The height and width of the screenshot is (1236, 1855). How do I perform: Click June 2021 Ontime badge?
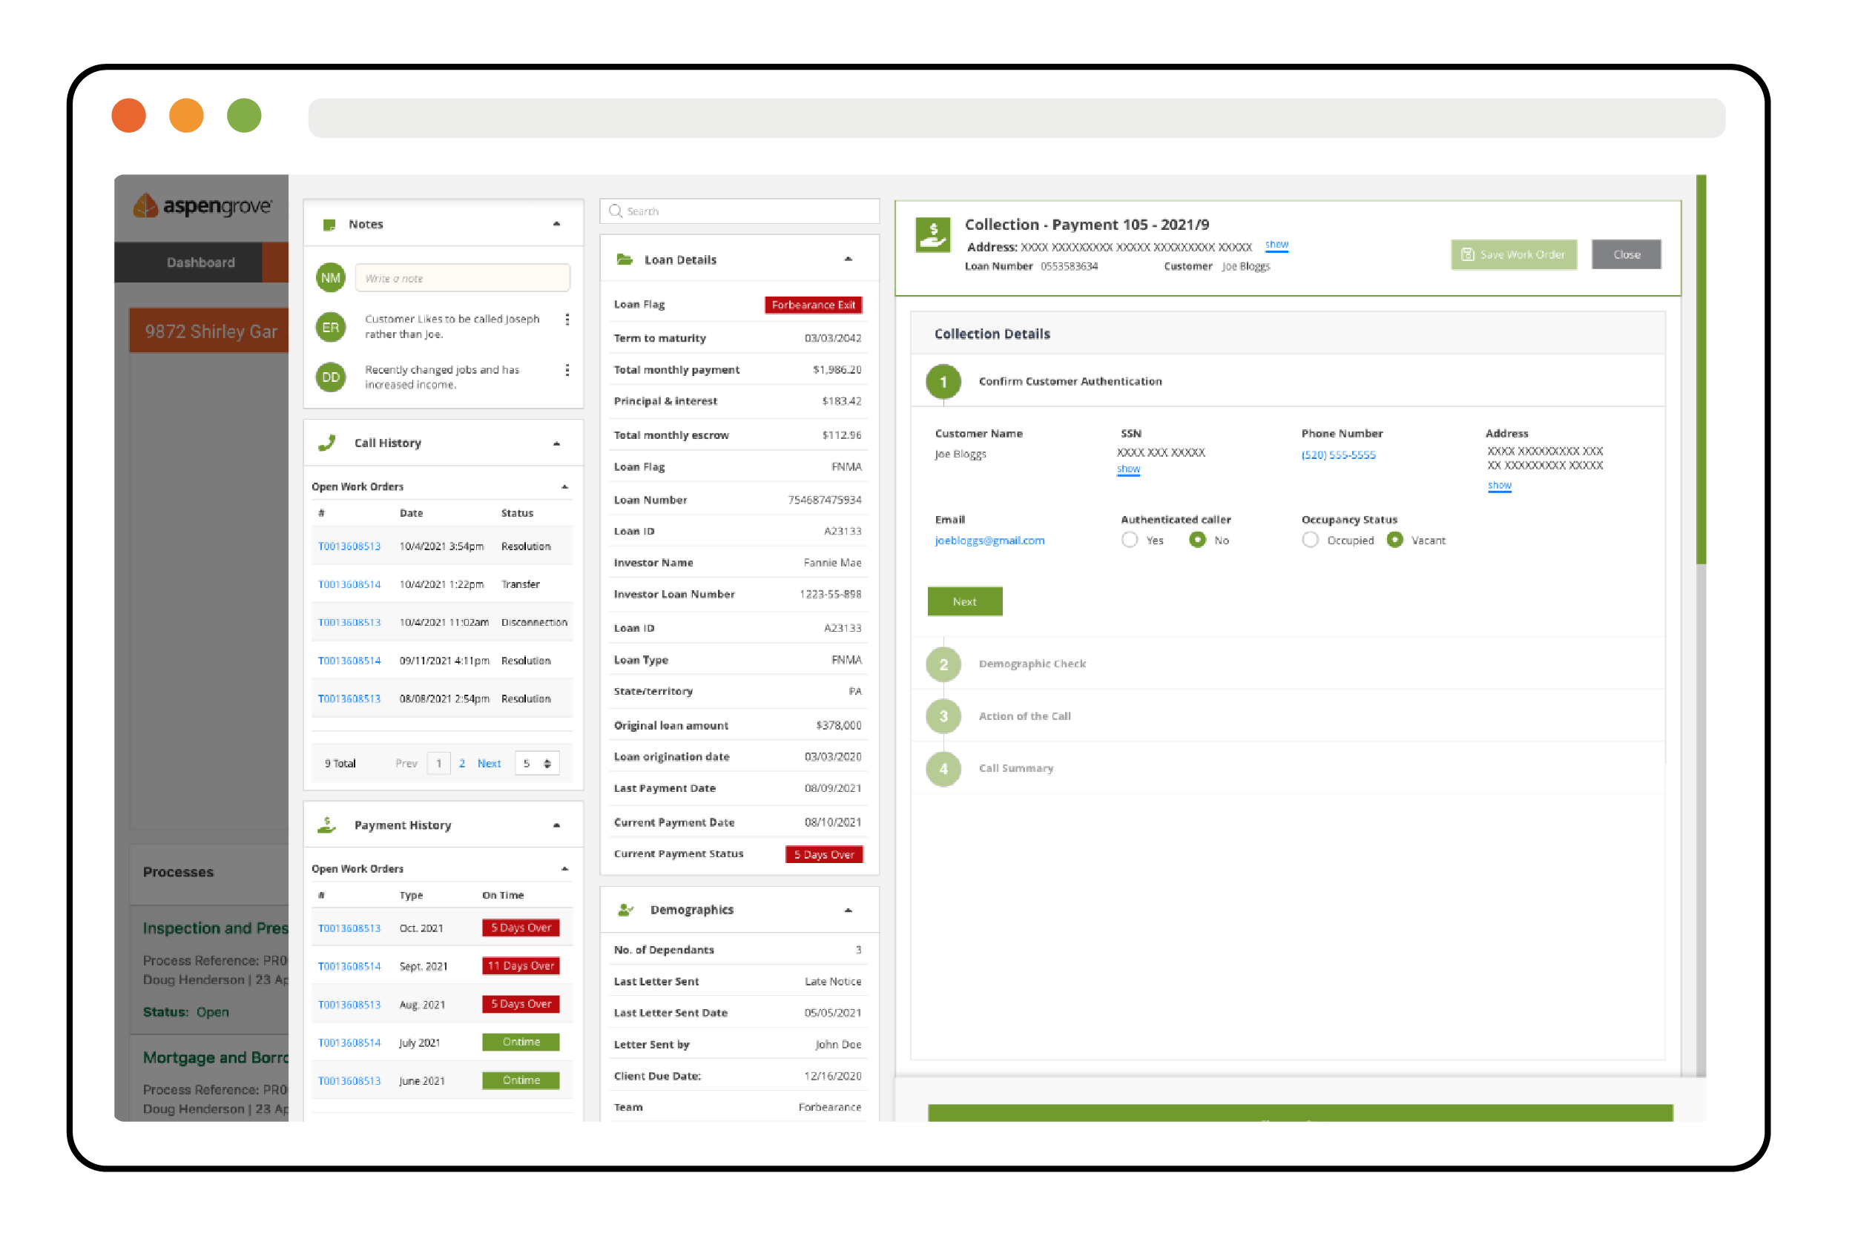coord(521,1081)
